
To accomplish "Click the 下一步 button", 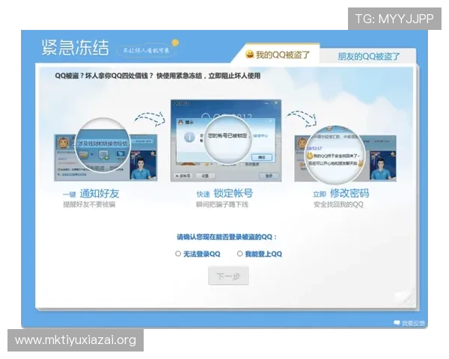I will point(228,276).
